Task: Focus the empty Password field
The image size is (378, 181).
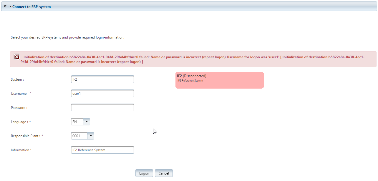Action: click(x=102, y=108)
